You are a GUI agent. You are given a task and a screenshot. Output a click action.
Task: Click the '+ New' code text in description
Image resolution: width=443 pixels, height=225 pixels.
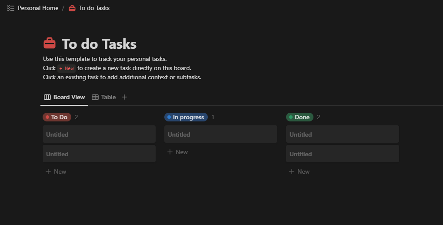point(67,68)
